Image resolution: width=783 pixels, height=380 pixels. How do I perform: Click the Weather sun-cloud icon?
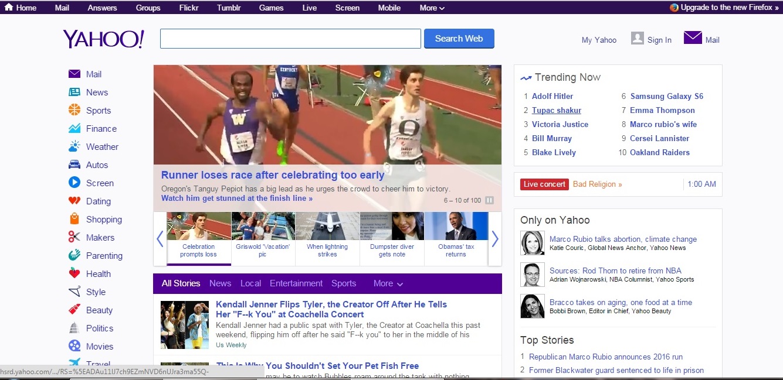coord(74,146)
